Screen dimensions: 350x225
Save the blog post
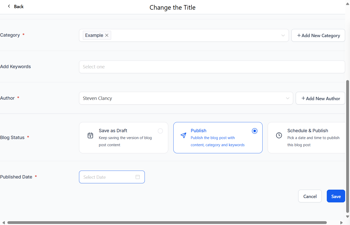point(336,196)
